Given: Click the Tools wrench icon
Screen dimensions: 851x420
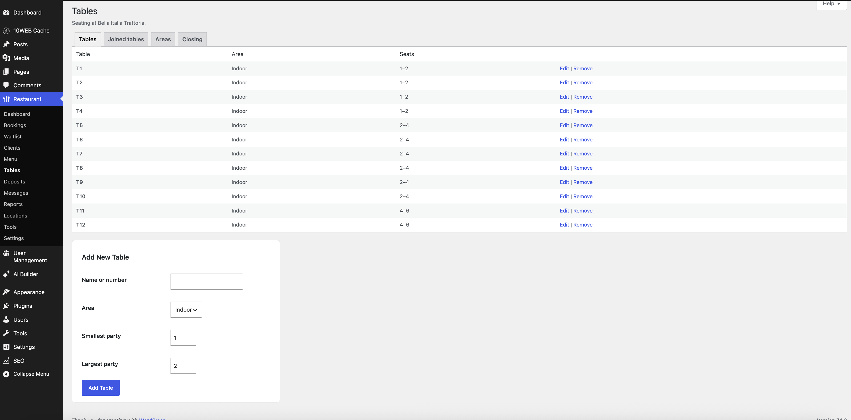Looking at the screenshot, I should coord(6,333).
